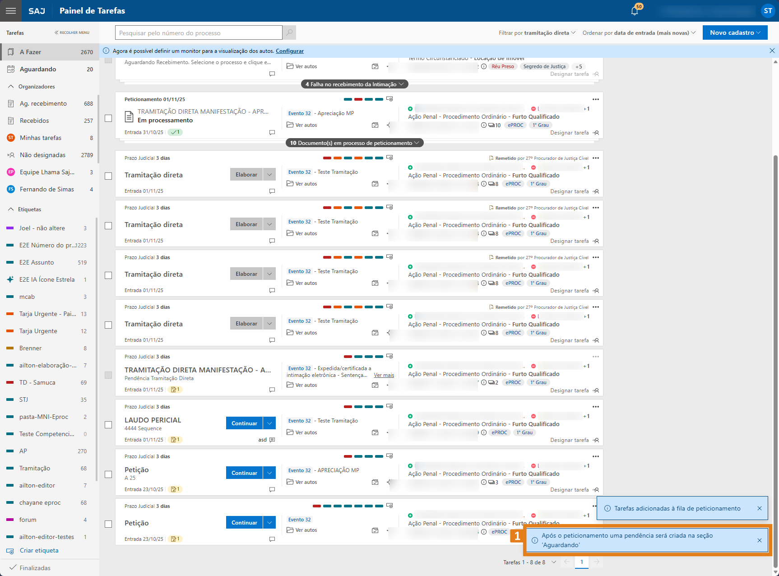Dismiss the blue info banner
The height and width of the screenshot is (576, 779).
tap(772, 51)
